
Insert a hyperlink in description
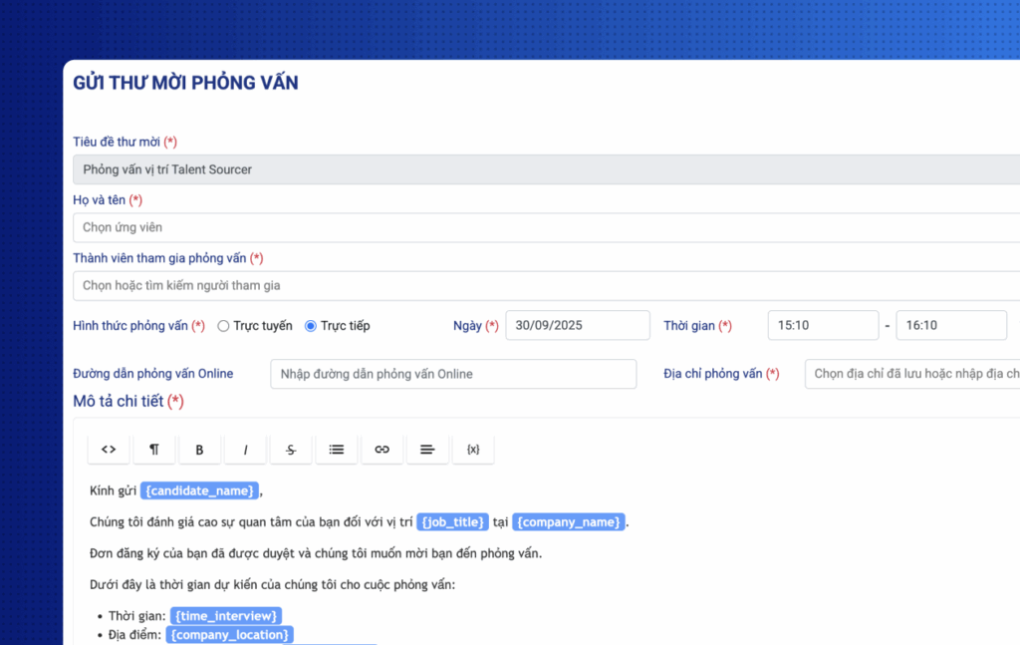382,450
